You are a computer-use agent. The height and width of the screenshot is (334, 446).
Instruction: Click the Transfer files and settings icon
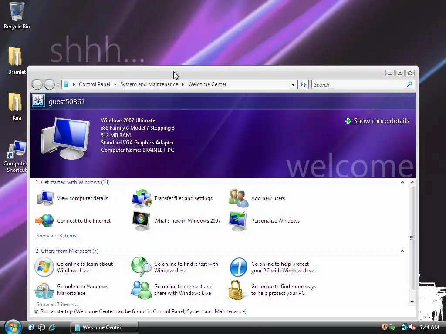[142, 198]
